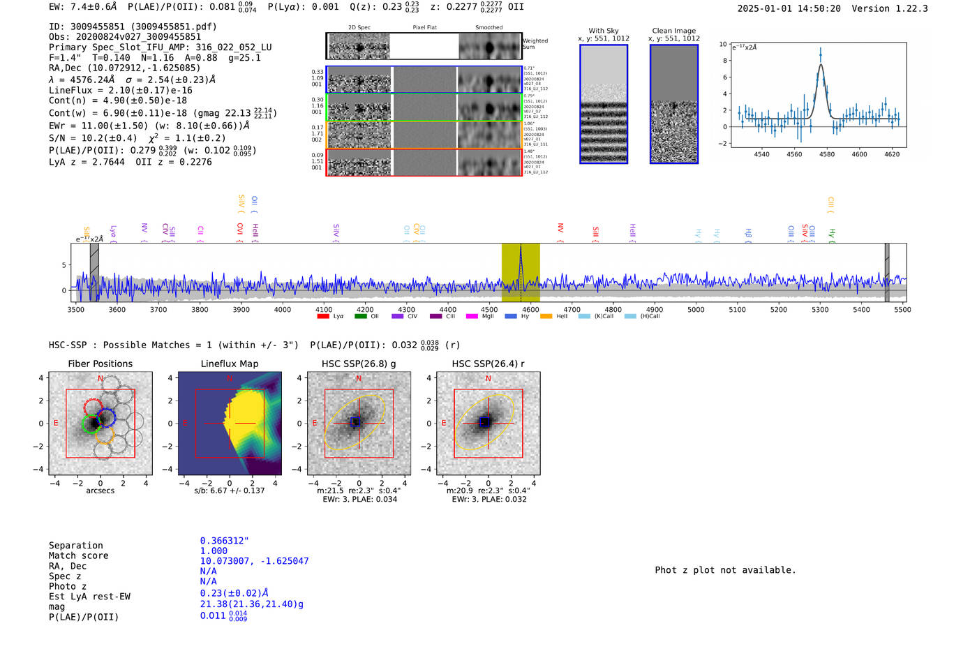The width and height of the screenshot is (977, 665).
Task: Click the Obs 20200824v027 text line
Action: pos(125,37)
